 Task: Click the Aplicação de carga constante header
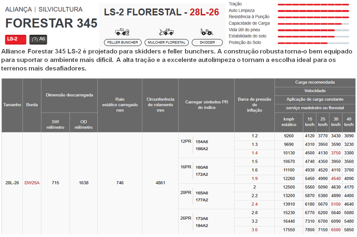[x=315, y=99]
